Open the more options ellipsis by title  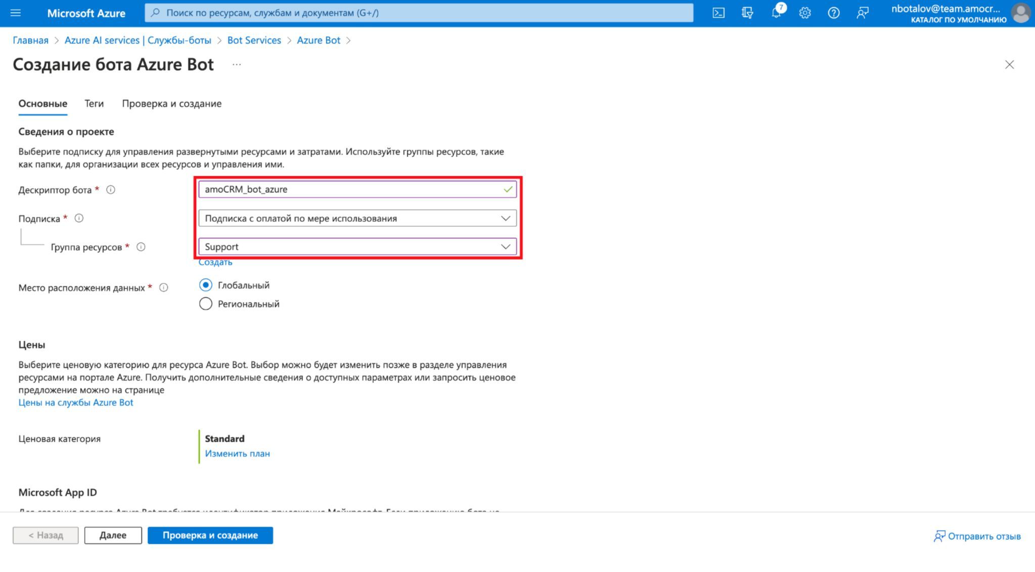(x=237, y=65)
